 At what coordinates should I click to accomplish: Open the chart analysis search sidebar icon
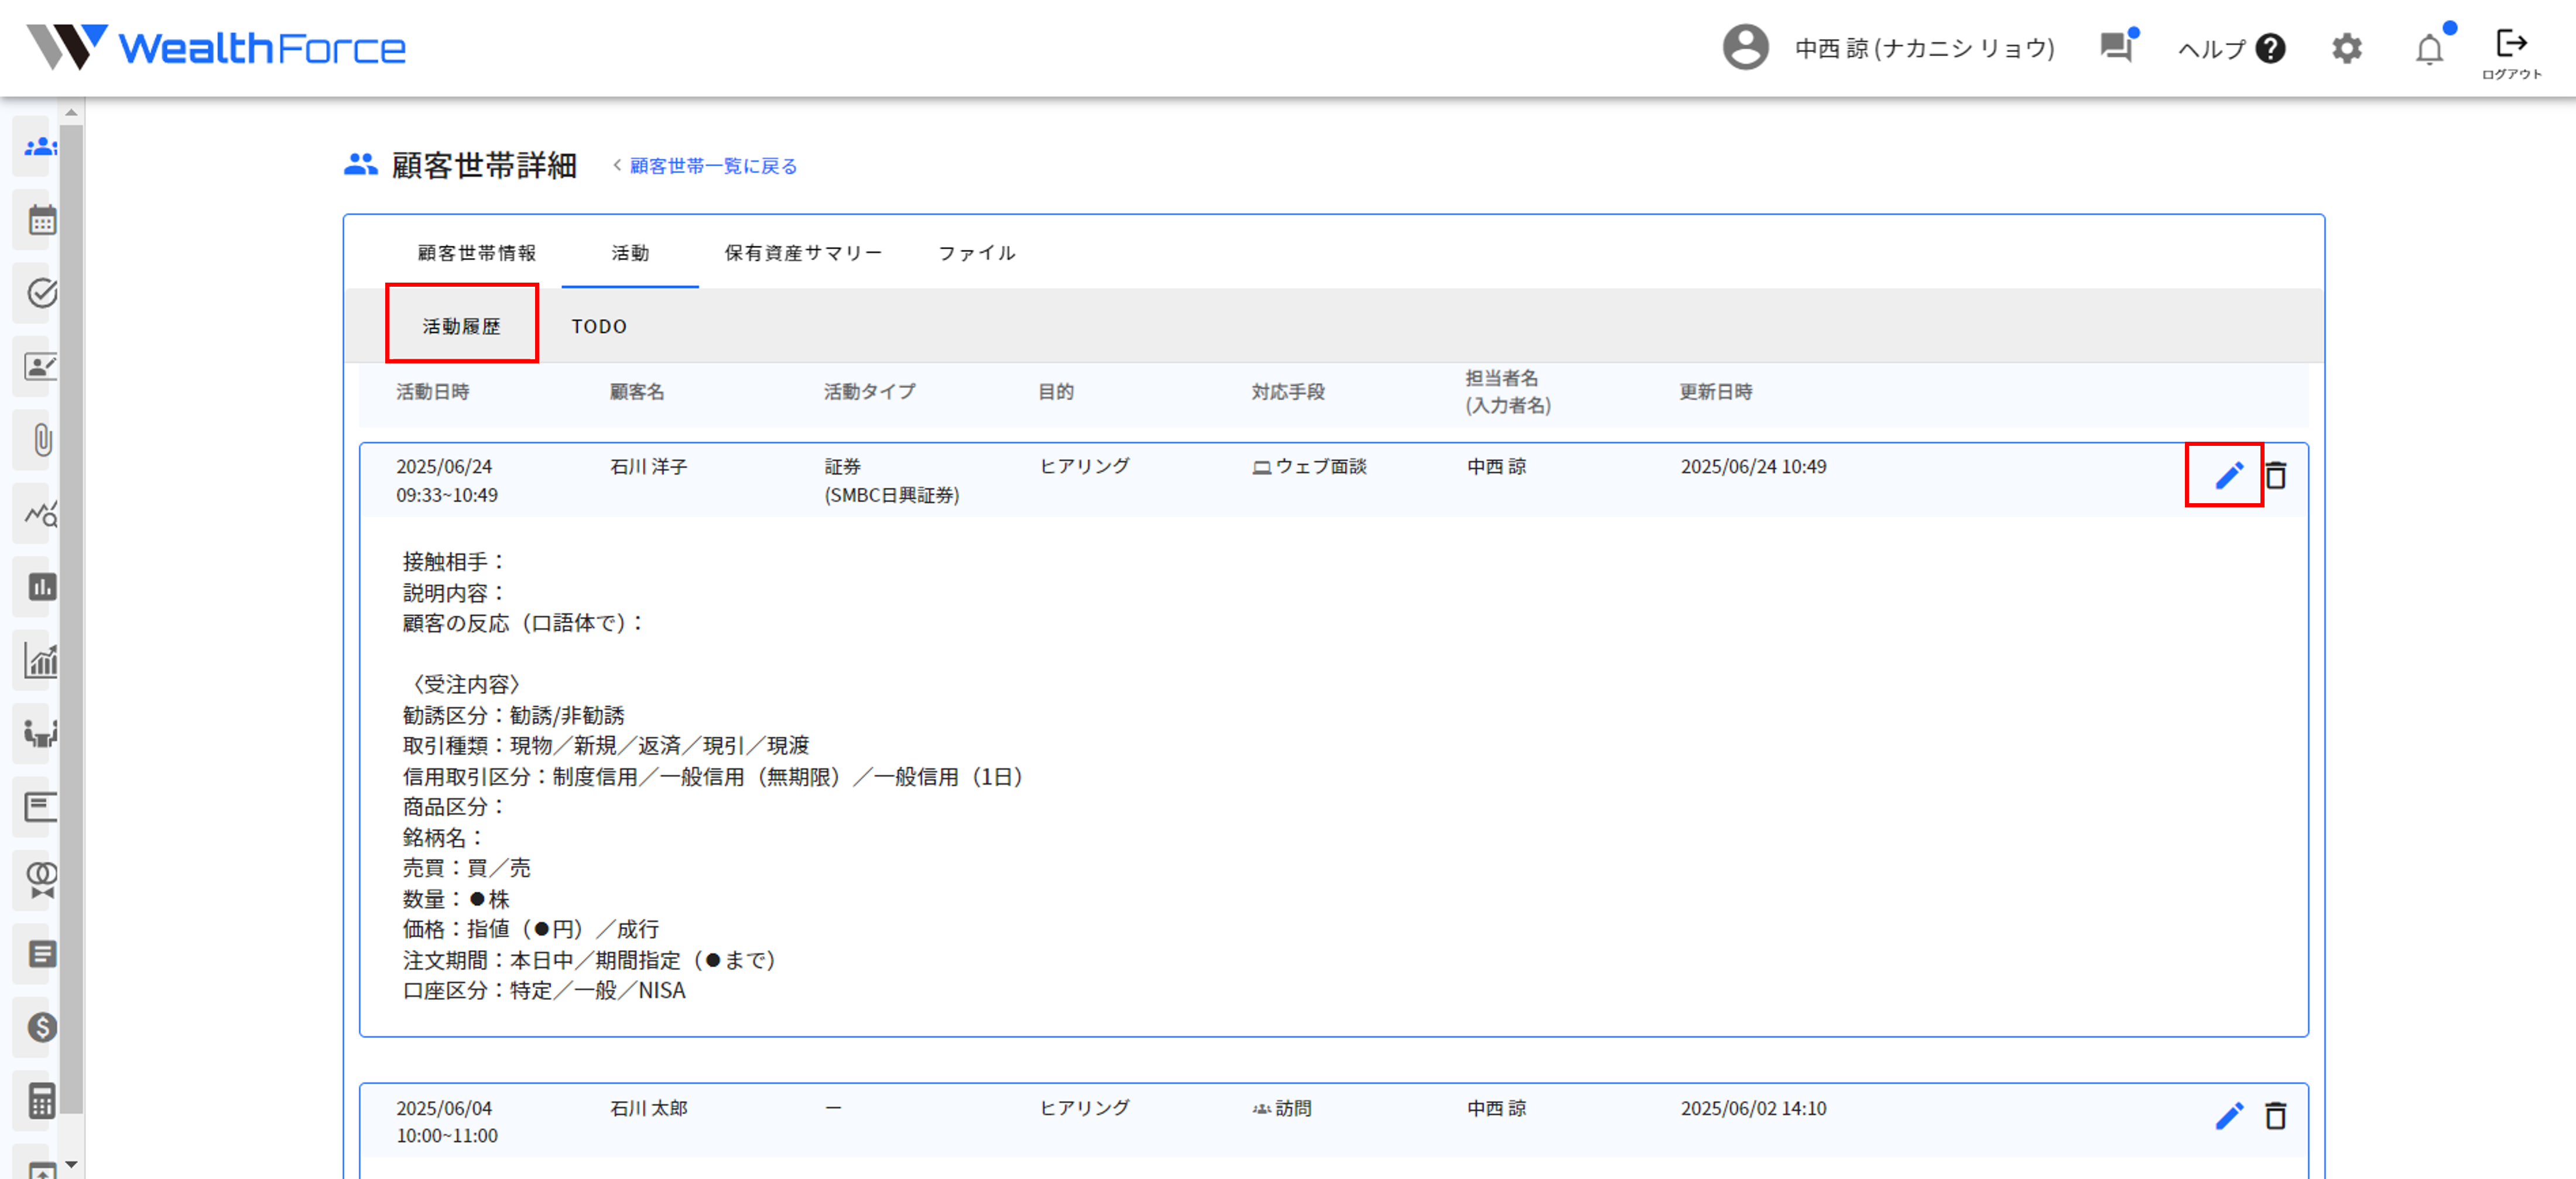tap(41, 514)
